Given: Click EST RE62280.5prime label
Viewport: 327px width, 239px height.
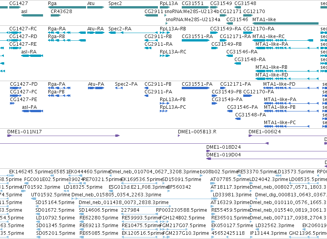Looking at the screenshot, I should [99, 218].
